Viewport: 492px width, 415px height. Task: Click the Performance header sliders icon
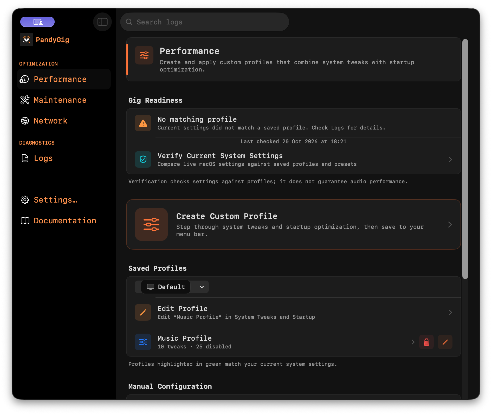(x=144, y=55)
